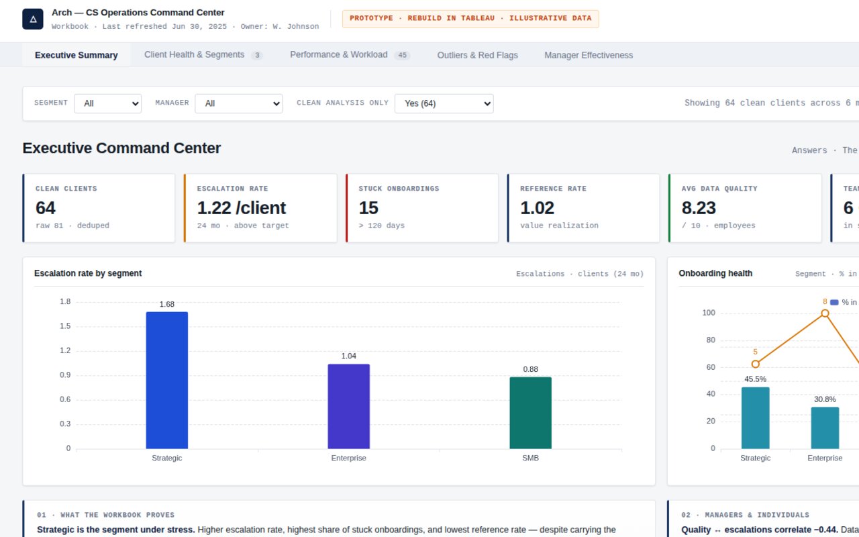Open the Segment filter dropdown

point(108,103)
